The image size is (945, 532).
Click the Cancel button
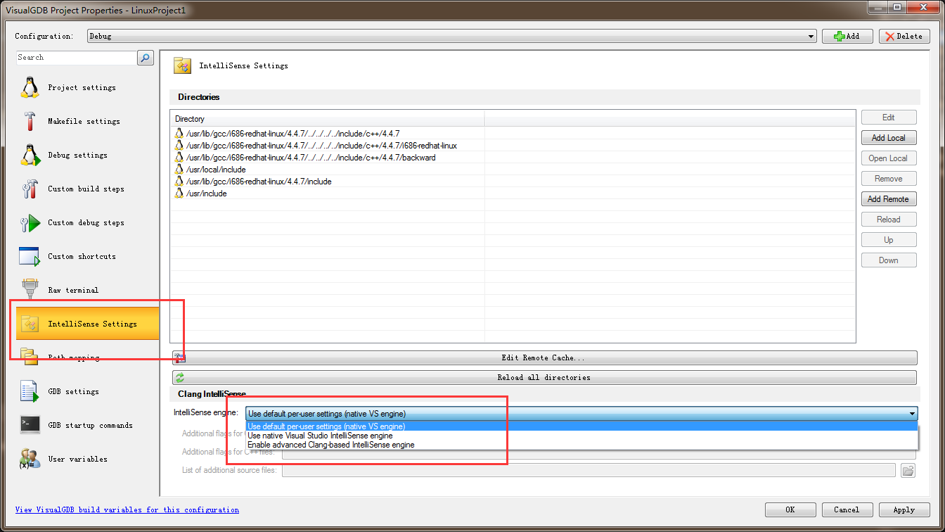pyautogui.click(x=847, y=509)
